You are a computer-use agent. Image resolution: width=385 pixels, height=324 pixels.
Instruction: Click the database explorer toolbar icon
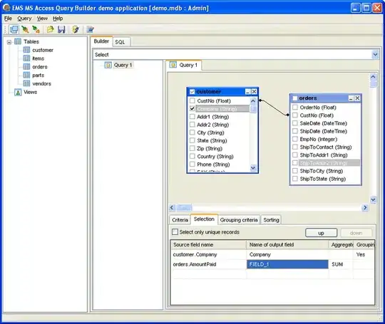pyautogui.click(x=14, y=29)
